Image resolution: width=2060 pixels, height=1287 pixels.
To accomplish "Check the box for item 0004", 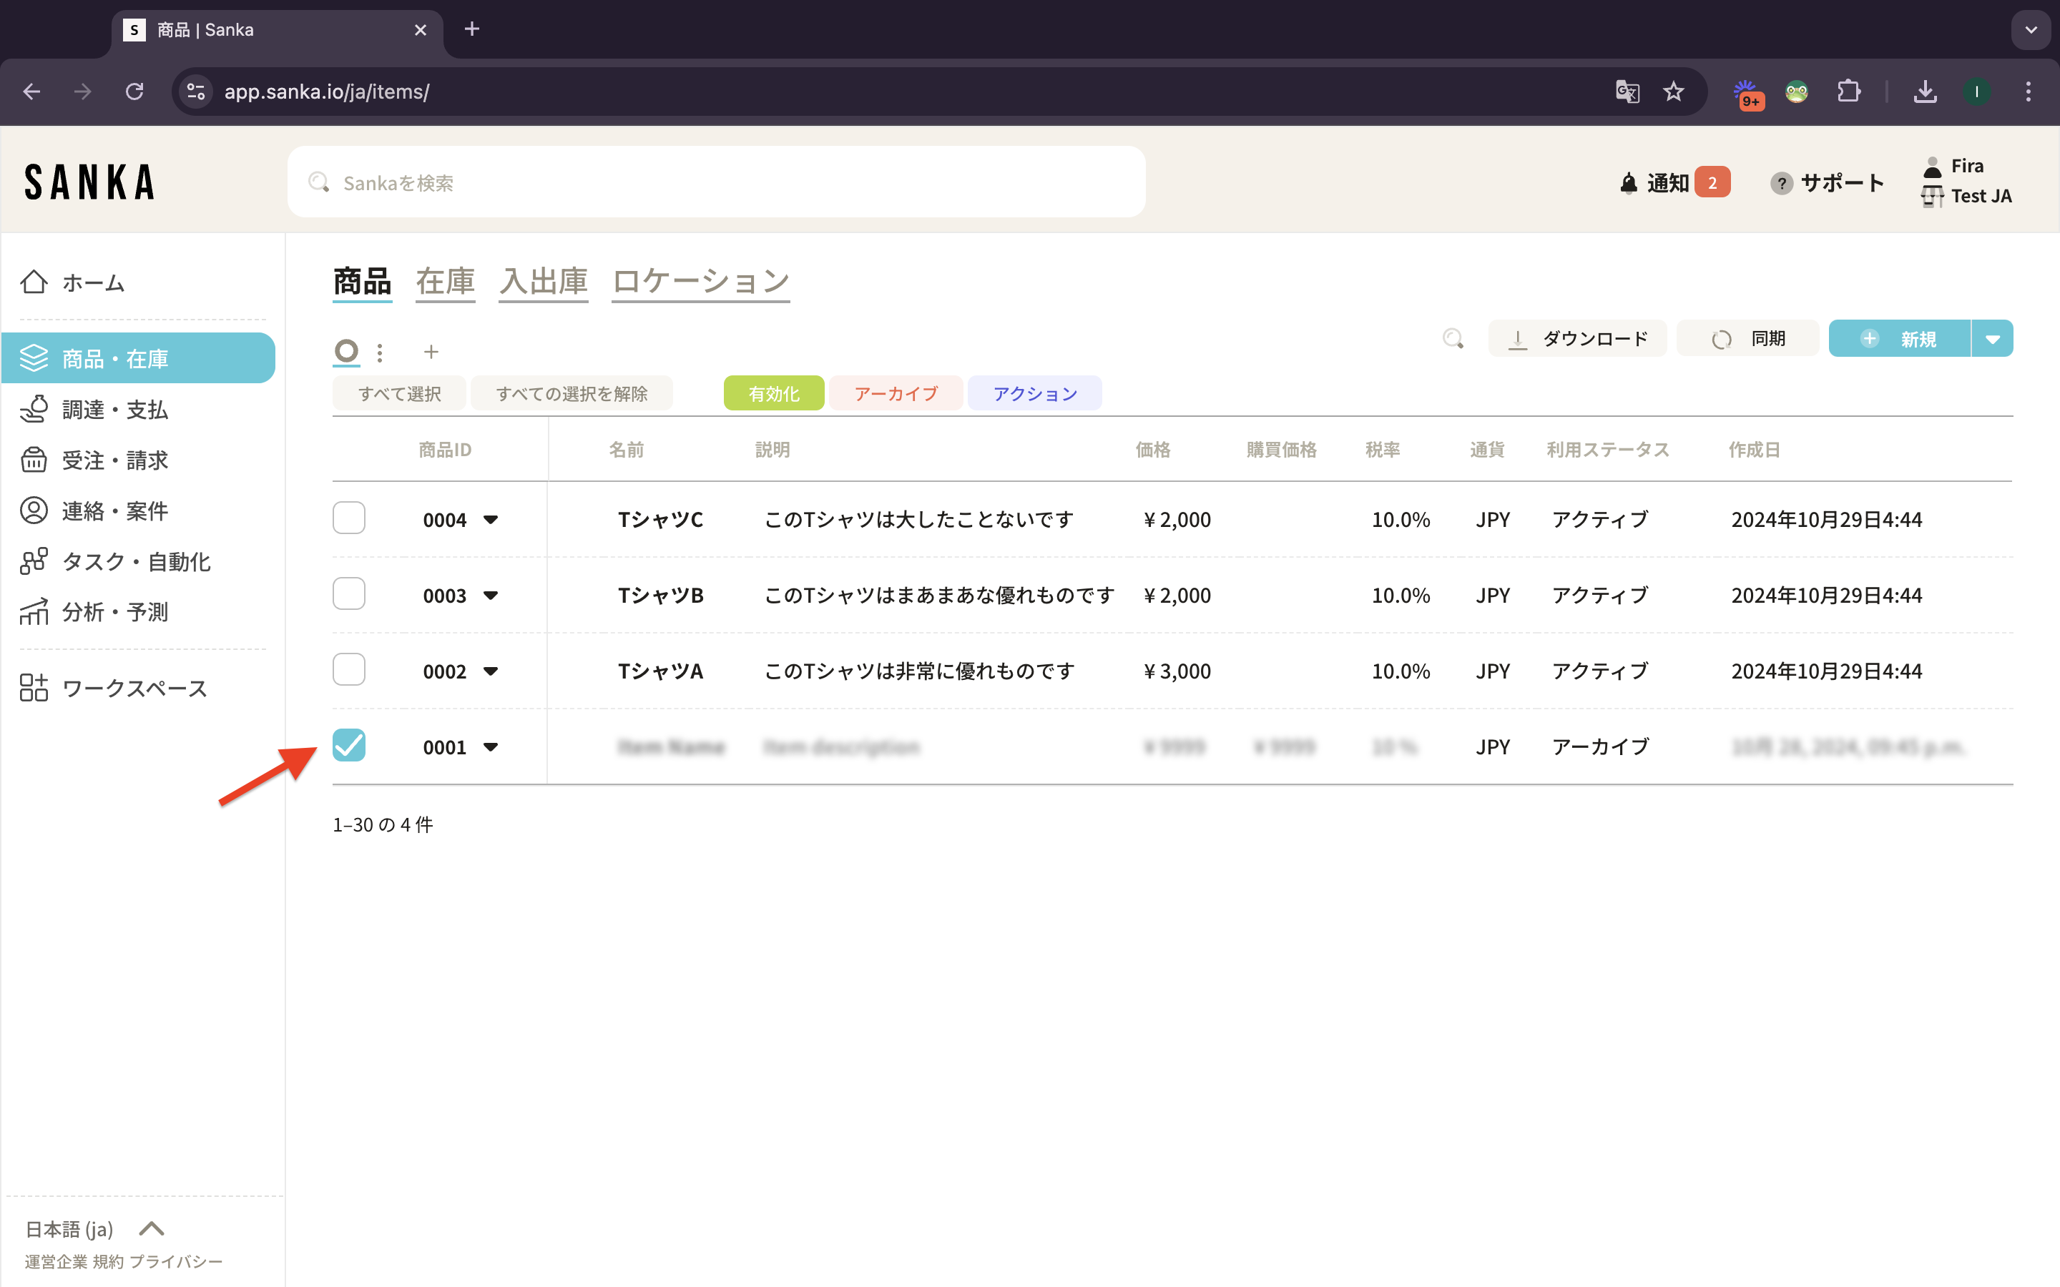I will pos(349,518).
